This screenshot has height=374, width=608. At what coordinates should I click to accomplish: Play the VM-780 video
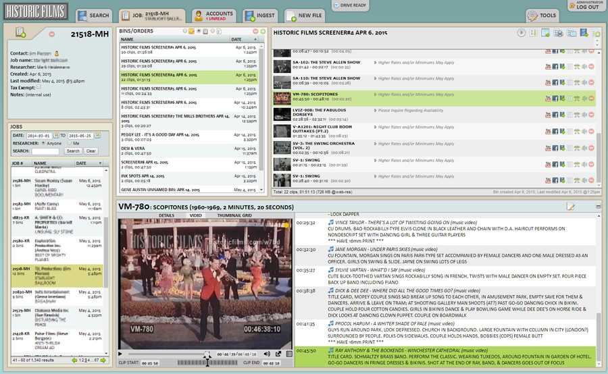click(121, 354)
